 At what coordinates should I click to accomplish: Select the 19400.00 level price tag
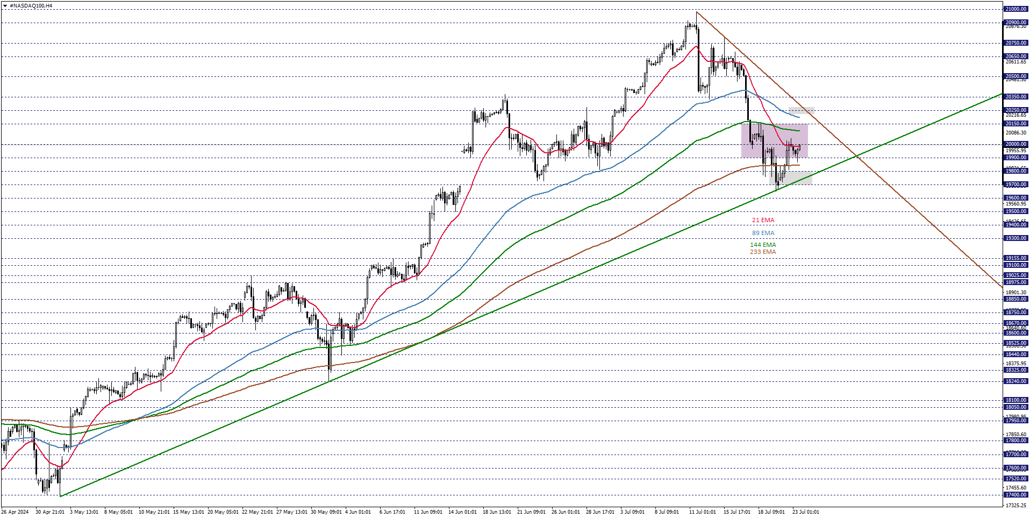[x=1015, y=225]
